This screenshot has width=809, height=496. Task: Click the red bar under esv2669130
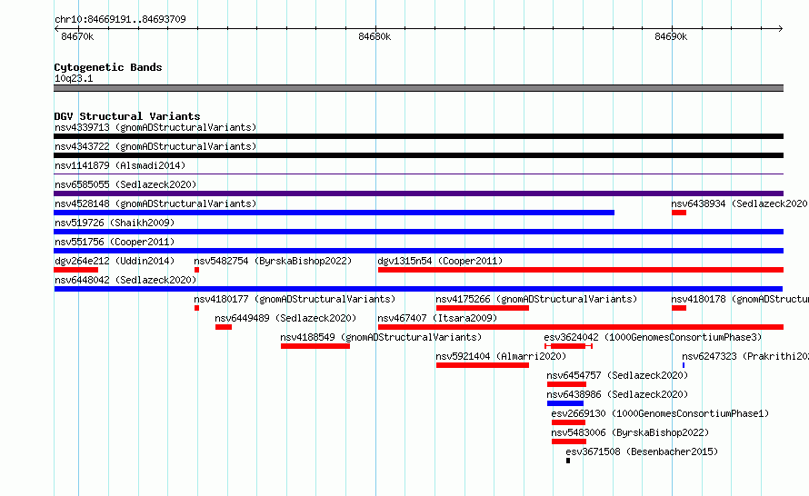pyautogui.click(x=568, y=422)
